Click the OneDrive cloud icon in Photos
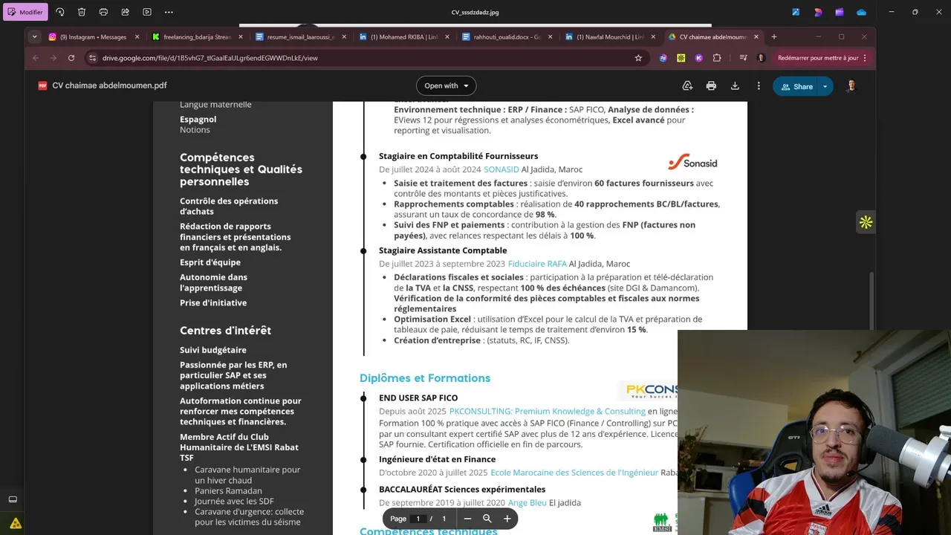The image size is (951, 535). 861,12
